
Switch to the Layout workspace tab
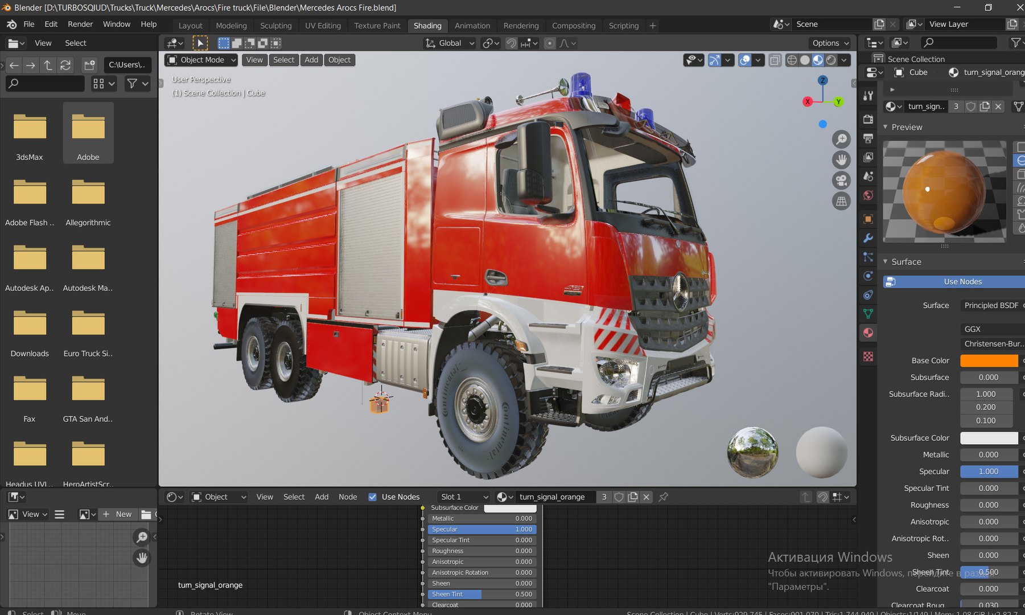pos(190,26)
